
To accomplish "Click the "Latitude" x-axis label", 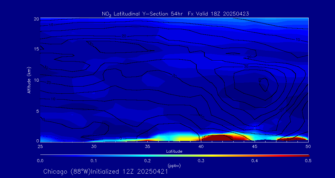I will click(x=174, y=151).
